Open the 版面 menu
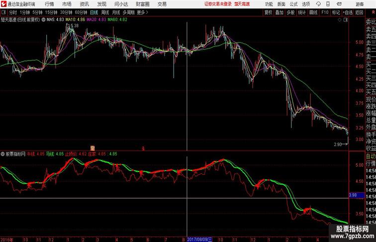The image size is (376, 242). [282, 4]
